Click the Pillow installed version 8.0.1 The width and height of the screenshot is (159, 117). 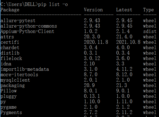[90, 91]
